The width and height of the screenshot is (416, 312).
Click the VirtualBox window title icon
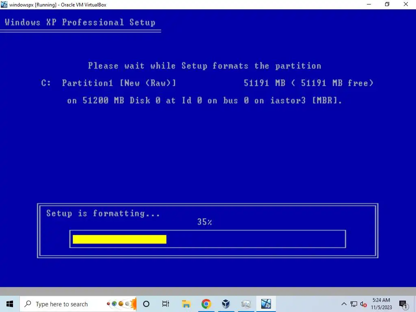[4, 4]
